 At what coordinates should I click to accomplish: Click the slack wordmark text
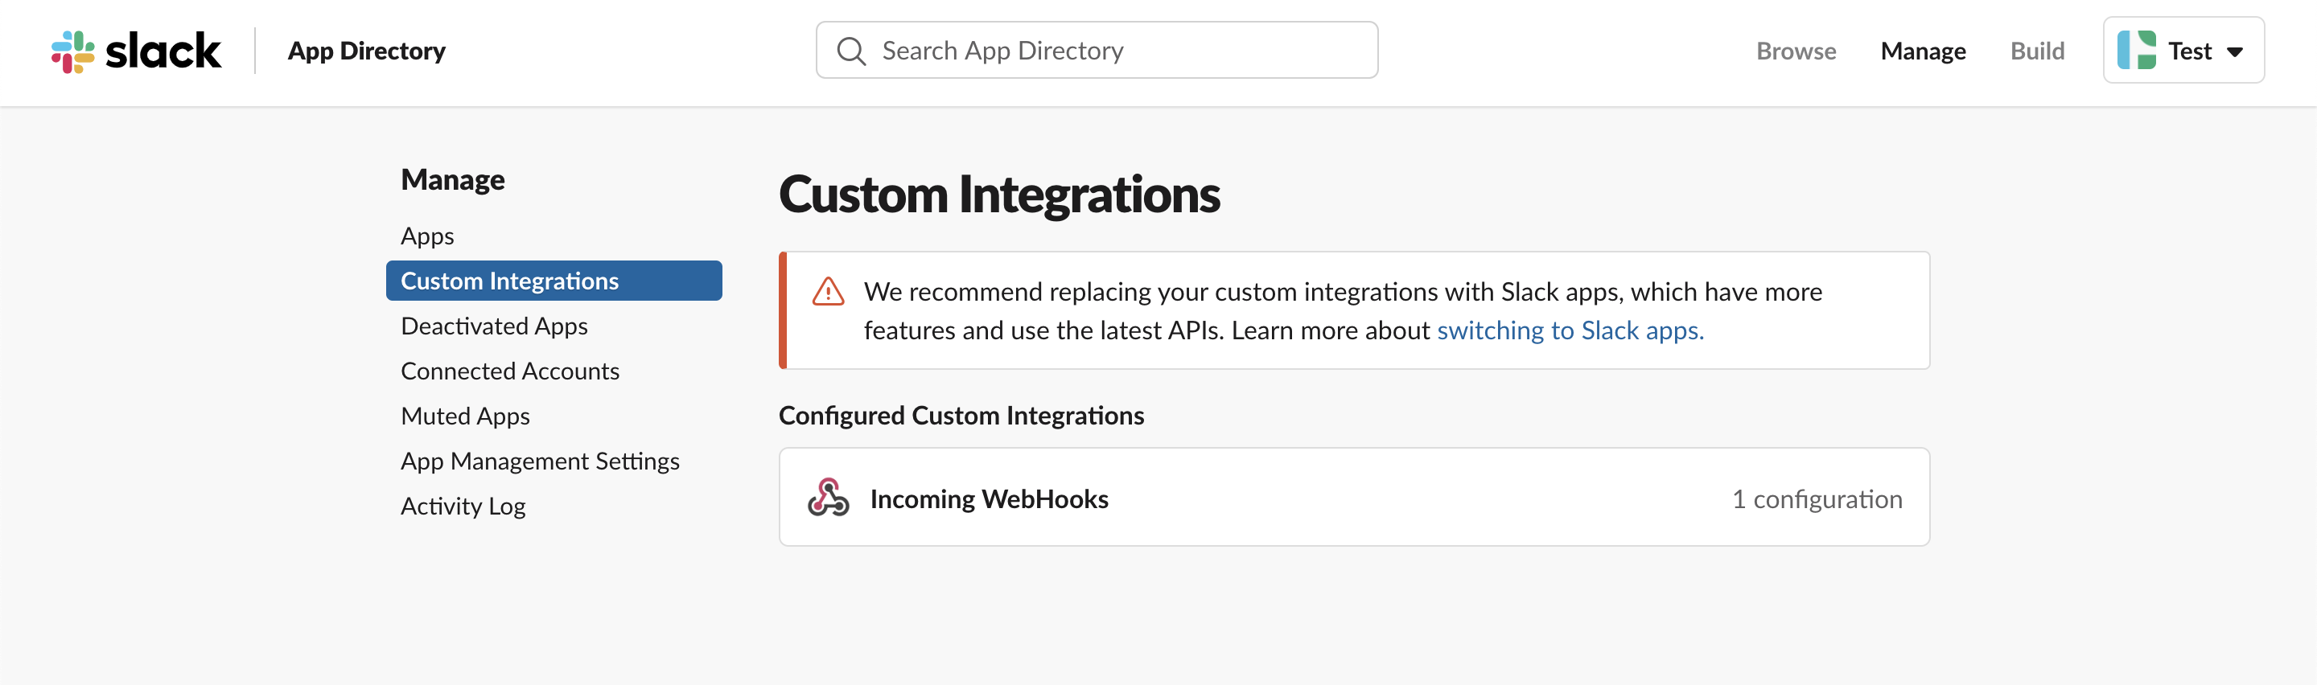(x=163, y=51)
